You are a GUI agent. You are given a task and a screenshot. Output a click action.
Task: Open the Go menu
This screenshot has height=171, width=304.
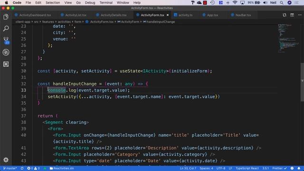[78, 3]
